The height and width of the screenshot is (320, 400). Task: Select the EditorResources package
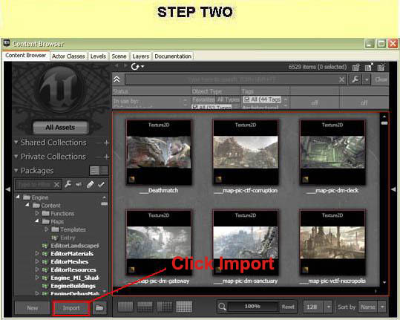pyautogui.click(x=73, y=270)
